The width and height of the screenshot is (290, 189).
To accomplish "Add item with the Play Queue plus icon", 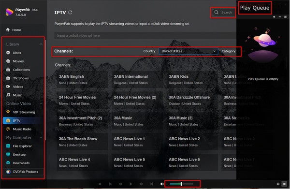I will (x=274, y=17).
